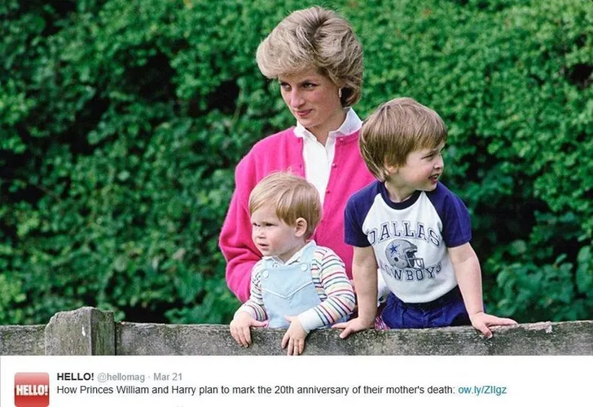593x407 pixels.
Task: Open the Mar 21 tweet timestamp
Action: pos(168,377)
